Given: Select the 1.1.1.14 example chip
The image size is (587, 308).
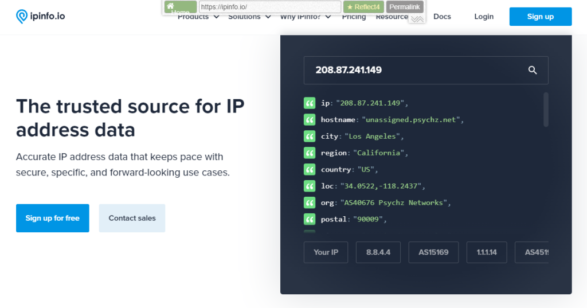Looking at the screenshot, I should tap(487, 252).
